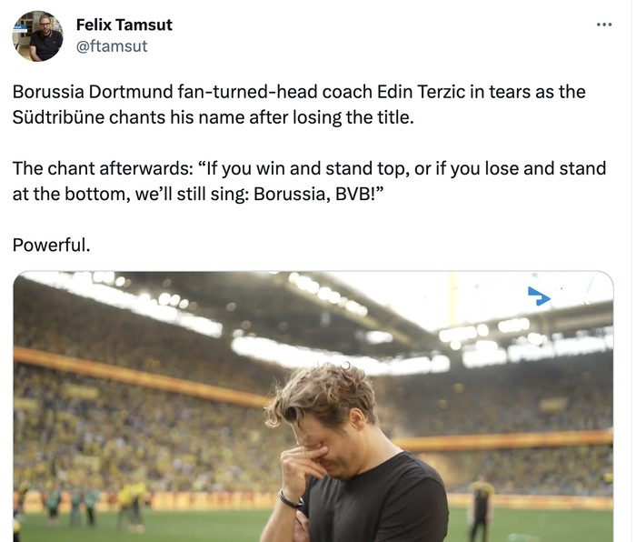Click the coach's black t-shirt in the video
Screen dimensions: 636x542
click(382, 500)
